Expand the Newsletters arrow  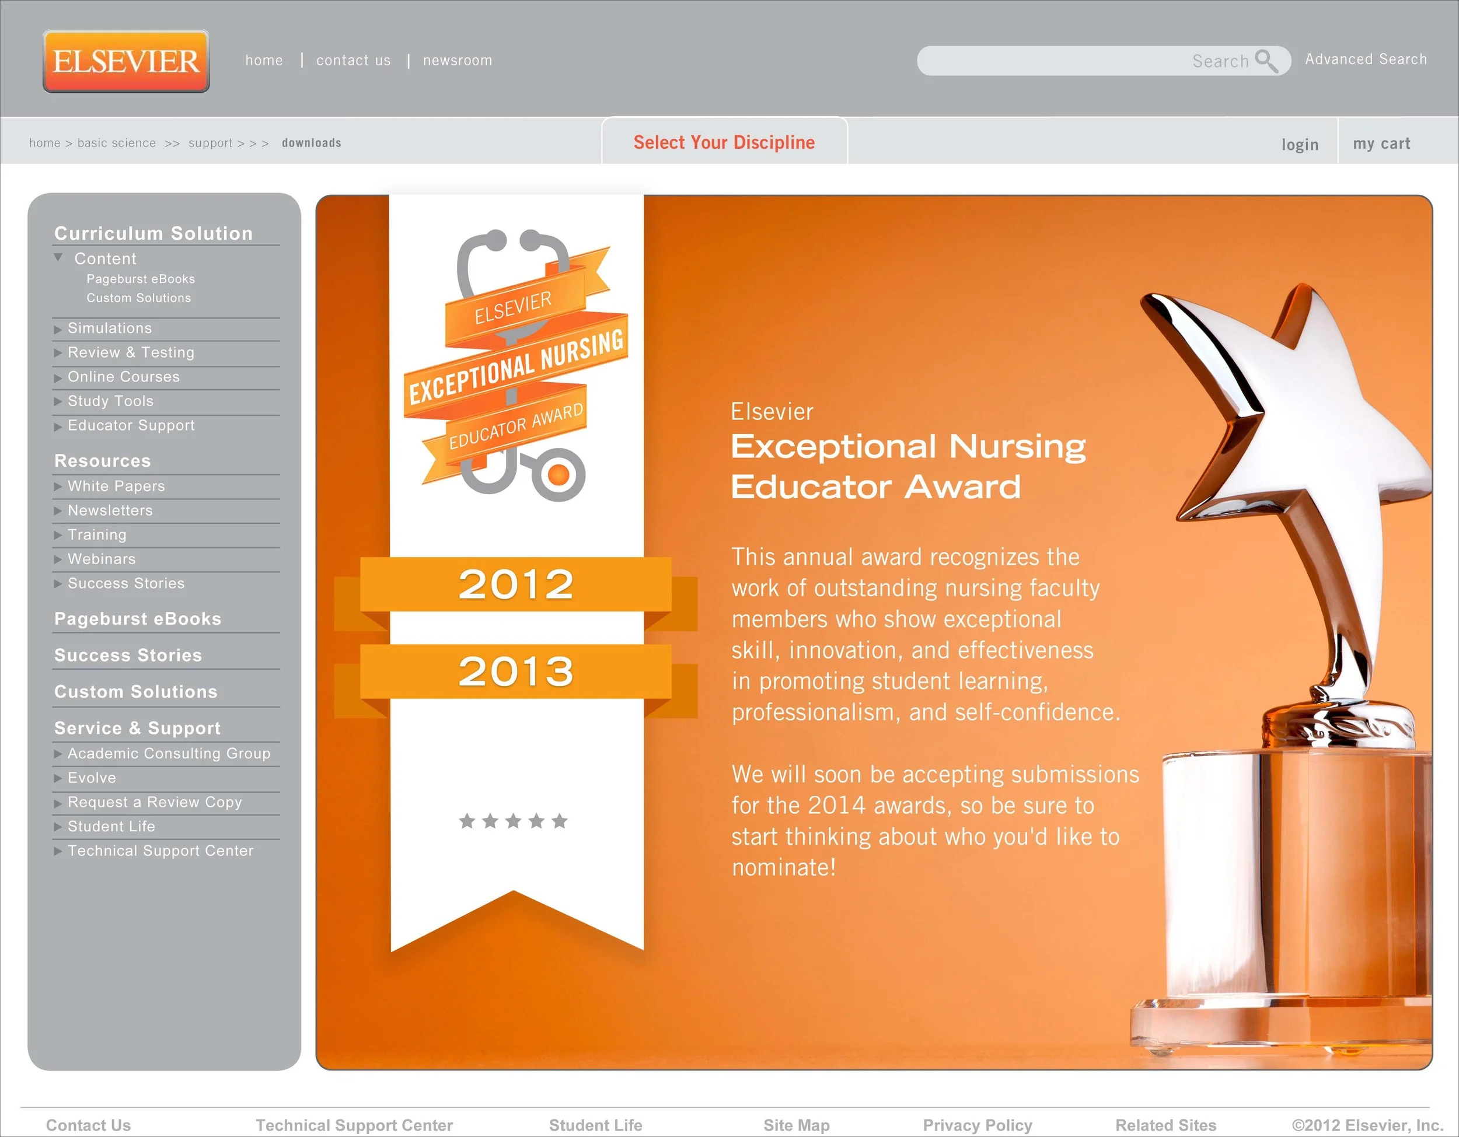[58, 511]
